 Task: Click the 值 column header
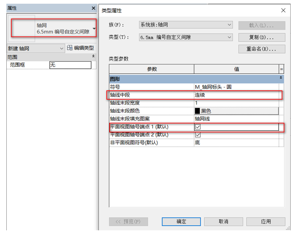(236, 69)
